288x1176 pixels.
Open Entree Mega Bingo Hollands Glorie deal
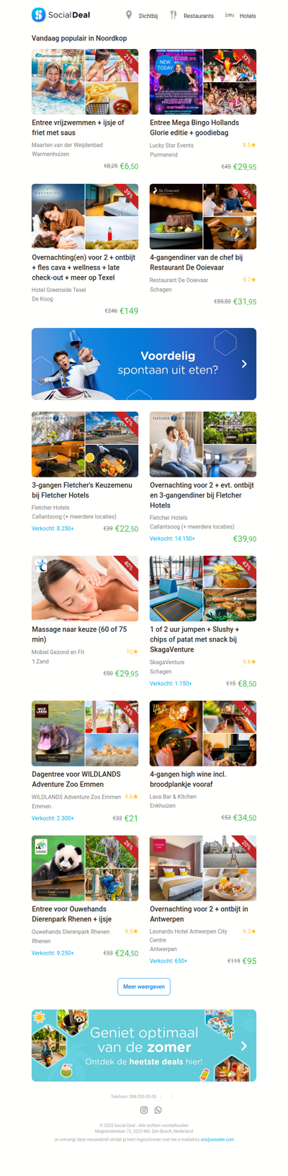(x=194, y=128)
